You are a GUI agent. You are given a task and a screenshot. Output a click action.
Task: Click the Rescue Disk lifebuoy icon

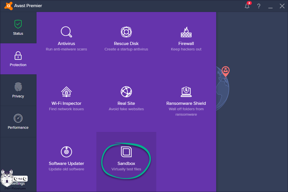click(126, 32)
